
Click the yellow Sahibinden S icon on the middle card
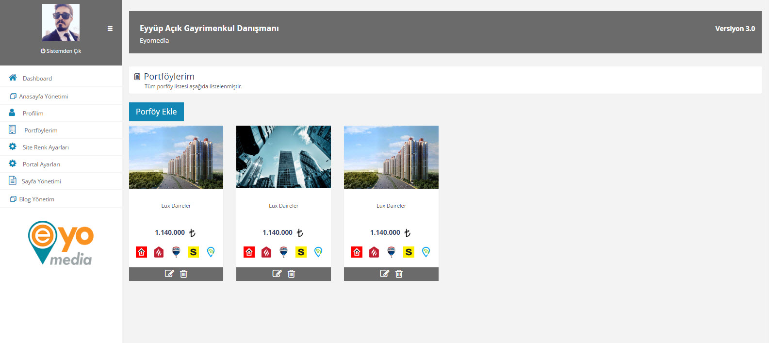click(x=301, y=252)
